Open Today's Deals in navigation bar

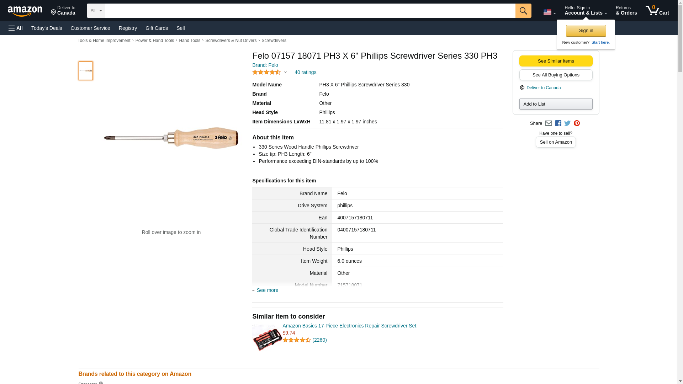(47, 28)
